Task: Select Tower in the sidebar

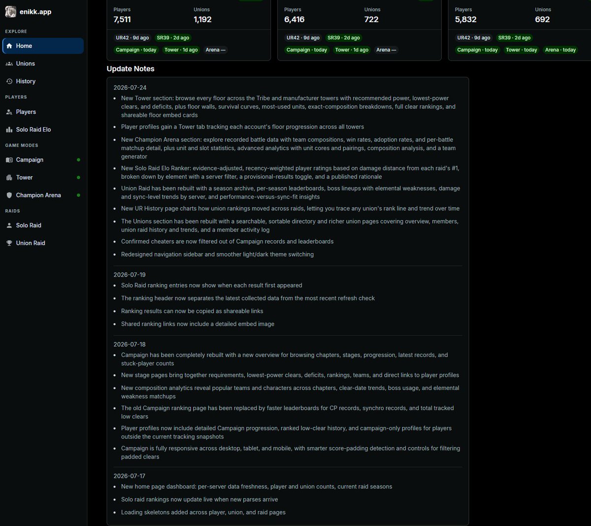Action: [43, 177]
